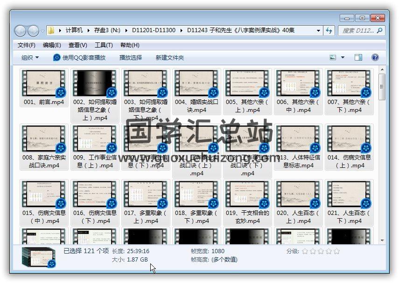Toggle the preview pane
Screen dimensions: 399x283
358,57
